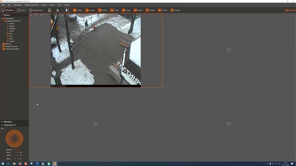This screenshot has width=296, height=166.
Task: Increase focus with the Фокус plus button
Action: (x=17, y=153)
